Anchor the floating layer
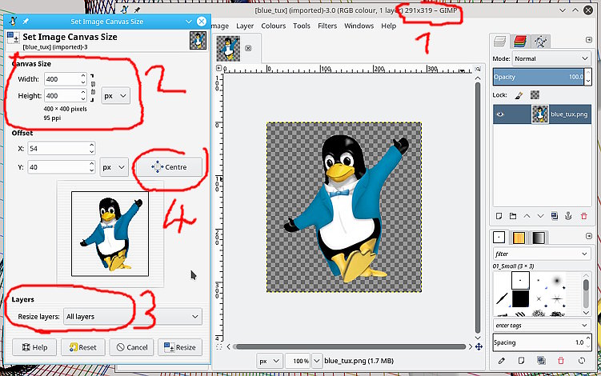The width and height of the screenshot is (601, 376). coord(568,216)
